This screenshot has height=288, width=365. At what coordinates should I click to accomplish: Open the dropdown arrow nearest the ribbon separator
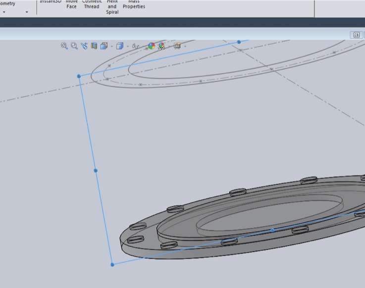point(27,12)
